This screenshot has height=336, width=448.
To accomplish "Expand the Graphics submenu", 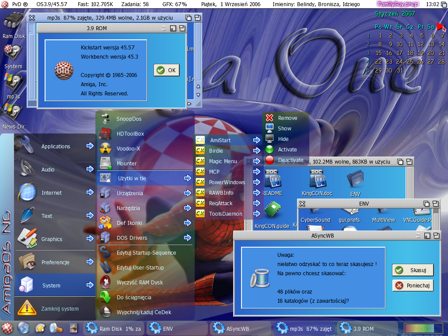I will 55,239.
